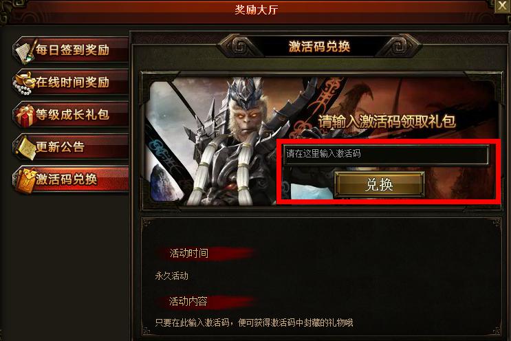Image resolution: width=511 pixels, height=341 pixels.
Task: Click the red gift box icon
Action: coord(25,115)
